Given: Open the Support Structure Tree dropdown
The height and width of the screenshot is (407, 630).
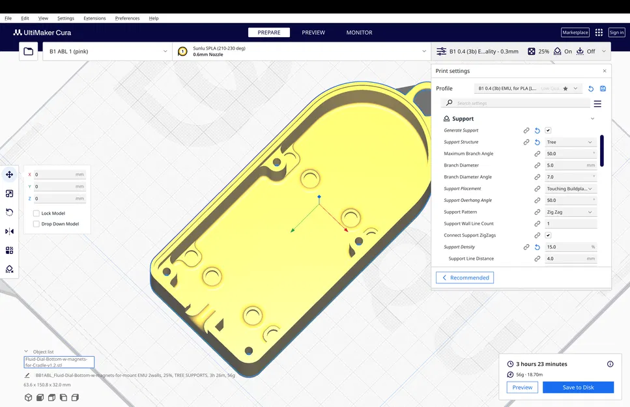Looking at the screenshot, I should coord(571,142).
